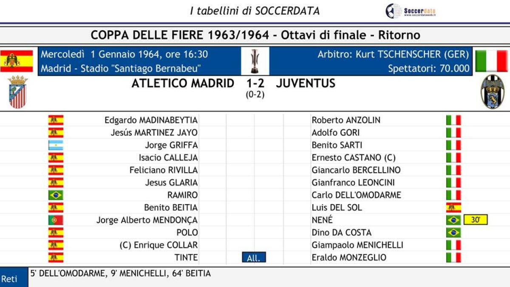Click the Brazil flag beside Ramiro
Image resolution: width=510 pixels, height=287 pixels.
point(56,195)
